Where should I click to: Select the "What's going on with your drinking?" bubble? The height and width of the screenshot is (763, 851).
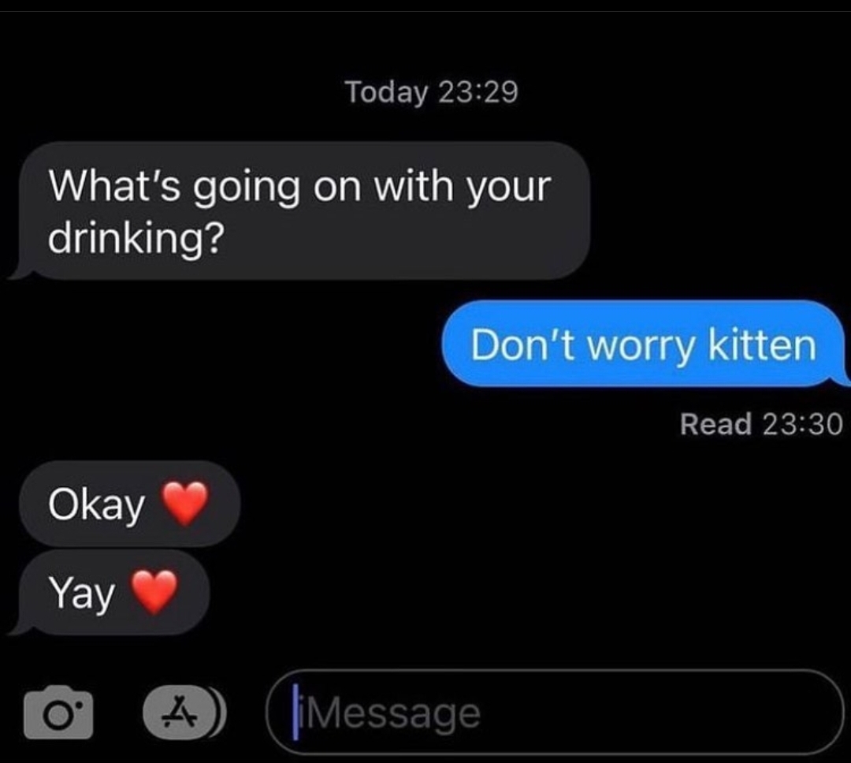(303, 210)
